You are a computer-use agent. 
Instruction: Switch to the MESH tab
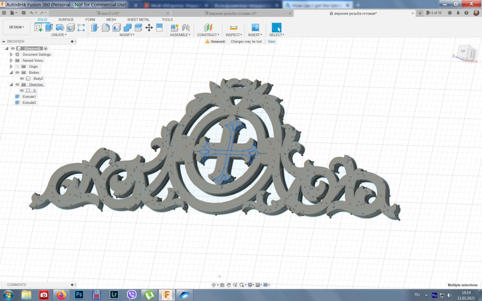[111, 20]
